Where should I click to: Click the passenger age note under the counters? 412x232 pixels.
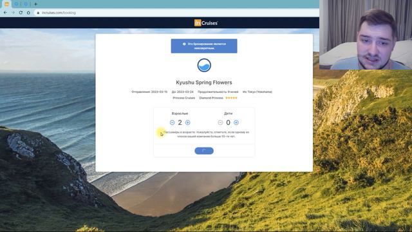[x=206, y=134]
